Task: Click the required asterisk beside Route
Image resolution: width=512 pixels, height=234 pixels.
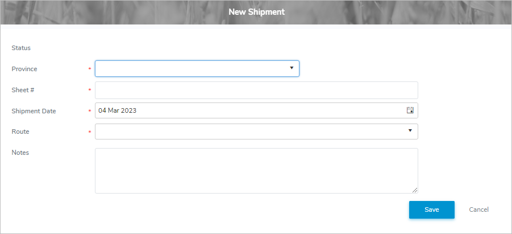Action: pyautogui.click(x=90, y=132)
